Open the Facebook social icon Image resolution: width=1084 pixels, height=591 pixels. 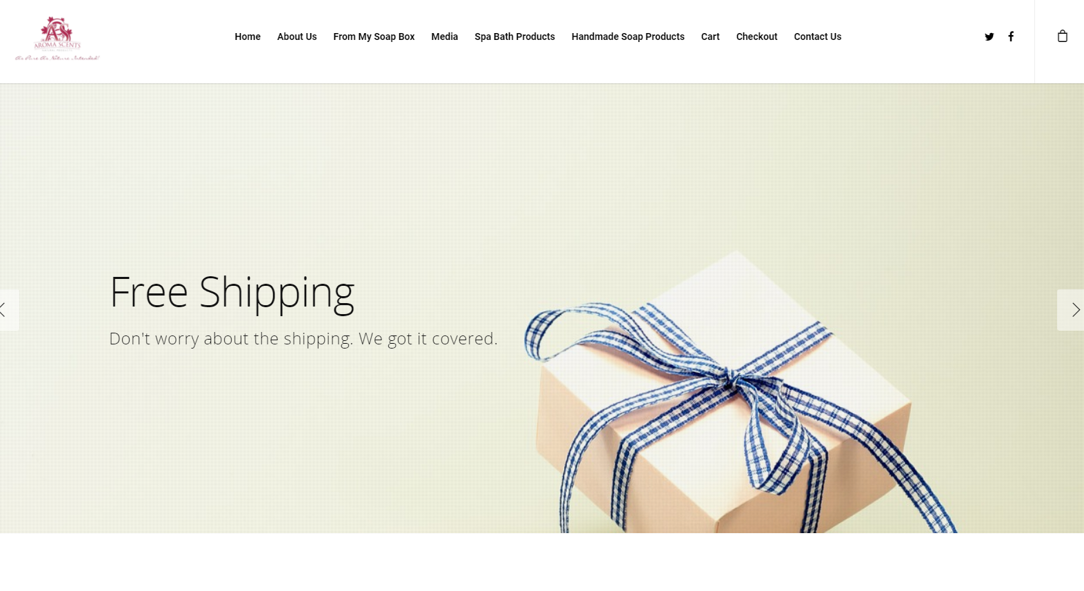click(1011, 37)
